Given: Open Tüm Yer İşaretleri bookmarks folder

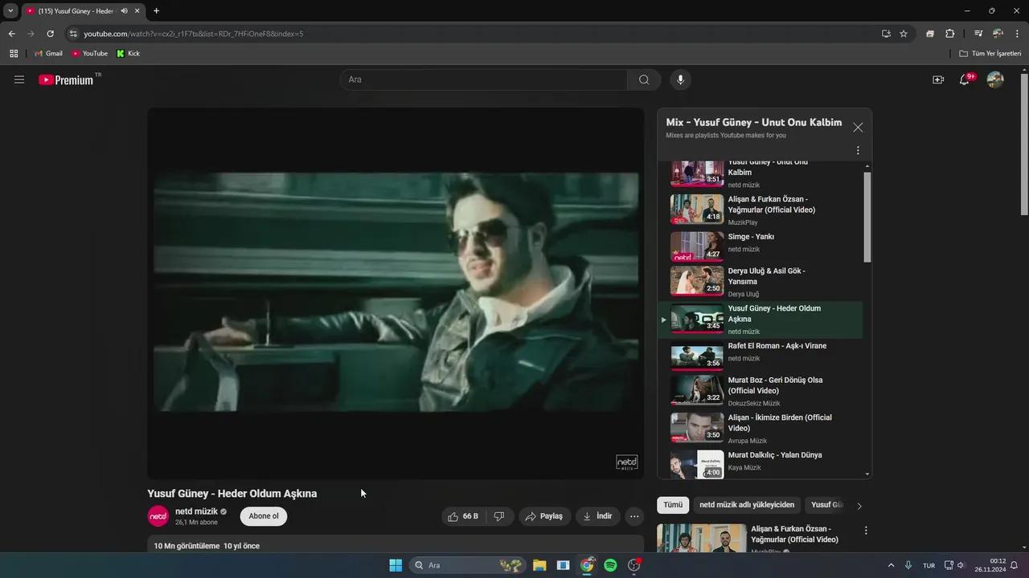Looking at the screenshot, I should point(990,54).
